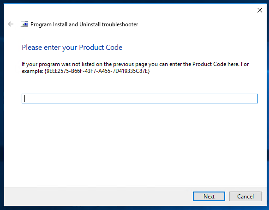Exit the wizard with the top-right X icon
Viewport: 269px width, 210px height.
[260, 10]
